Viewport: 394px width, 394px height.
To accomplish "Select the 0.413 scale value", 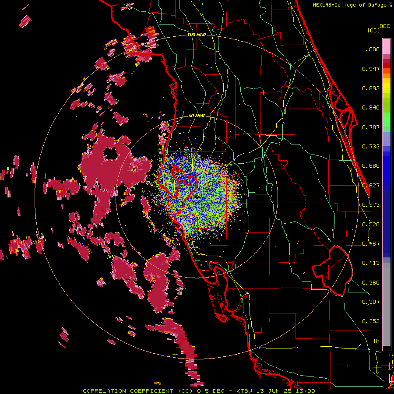I will pyautogui.click(x=371, y=263).
